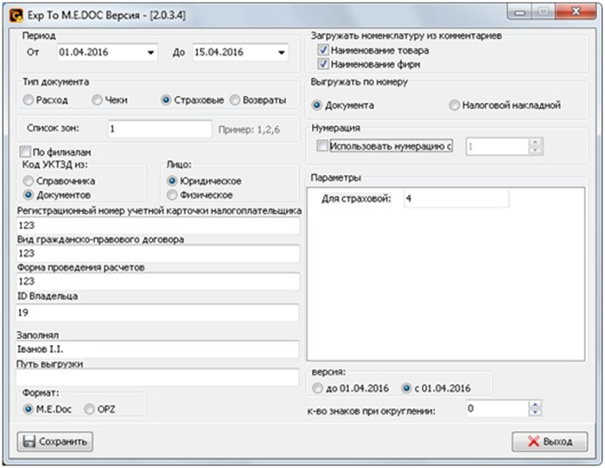Choose Справочника for УКТЗД code source
Viewport: 605px width, 468px height.
click(29, 181)
